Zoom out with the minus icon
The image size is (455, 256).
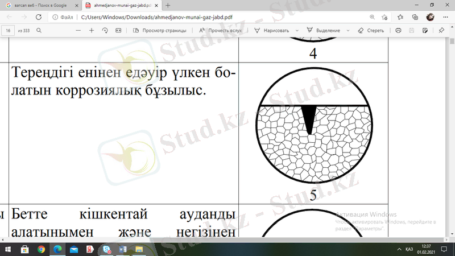[x=78, y=30]
